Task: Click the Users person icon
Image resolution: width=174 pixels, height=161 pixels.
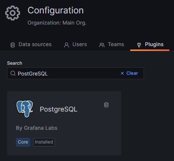Action: pos(67,45)
